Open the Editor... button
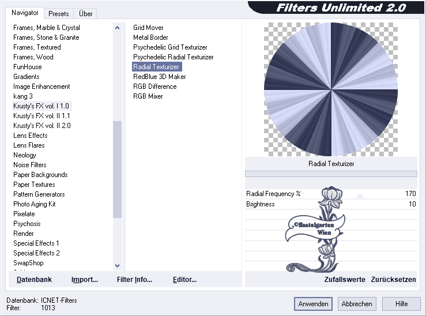This screenshot has height=316, width=426. click(184, 280)
